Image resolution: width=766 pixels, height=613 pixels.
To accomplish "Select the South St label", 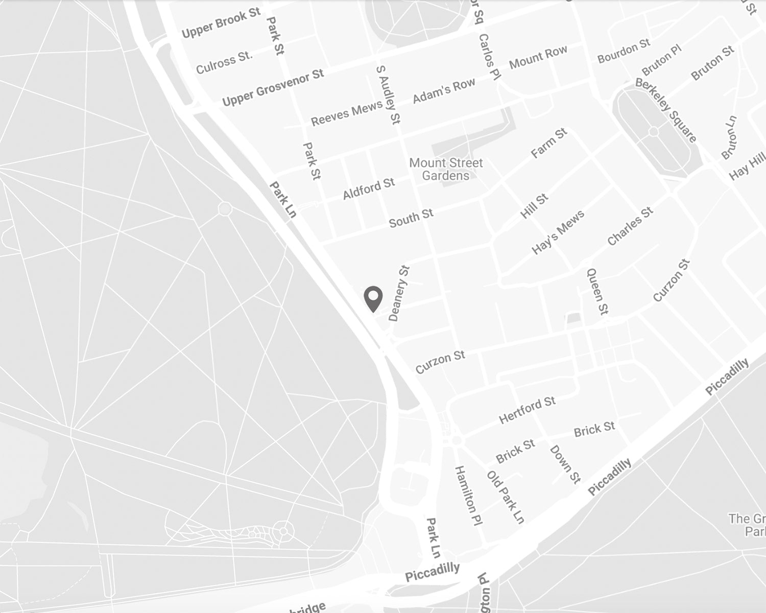I will click(x=411, y=218).
